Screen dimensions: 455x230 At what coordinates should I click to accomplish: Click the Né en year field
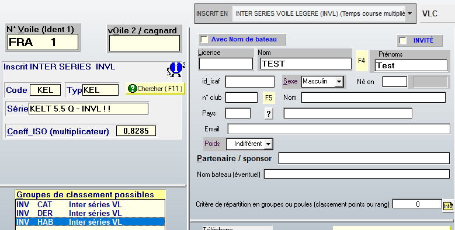tap(395, 82)
